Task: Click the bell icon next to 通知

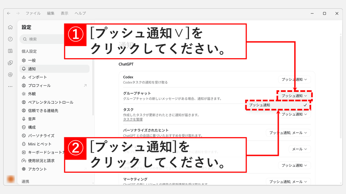Action: click(24, 69)
